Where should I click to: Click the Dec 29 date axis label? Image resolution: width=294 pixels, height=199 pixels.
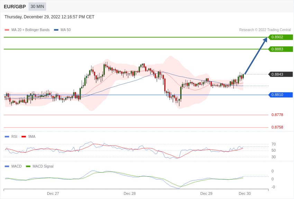tap(206, 193)
